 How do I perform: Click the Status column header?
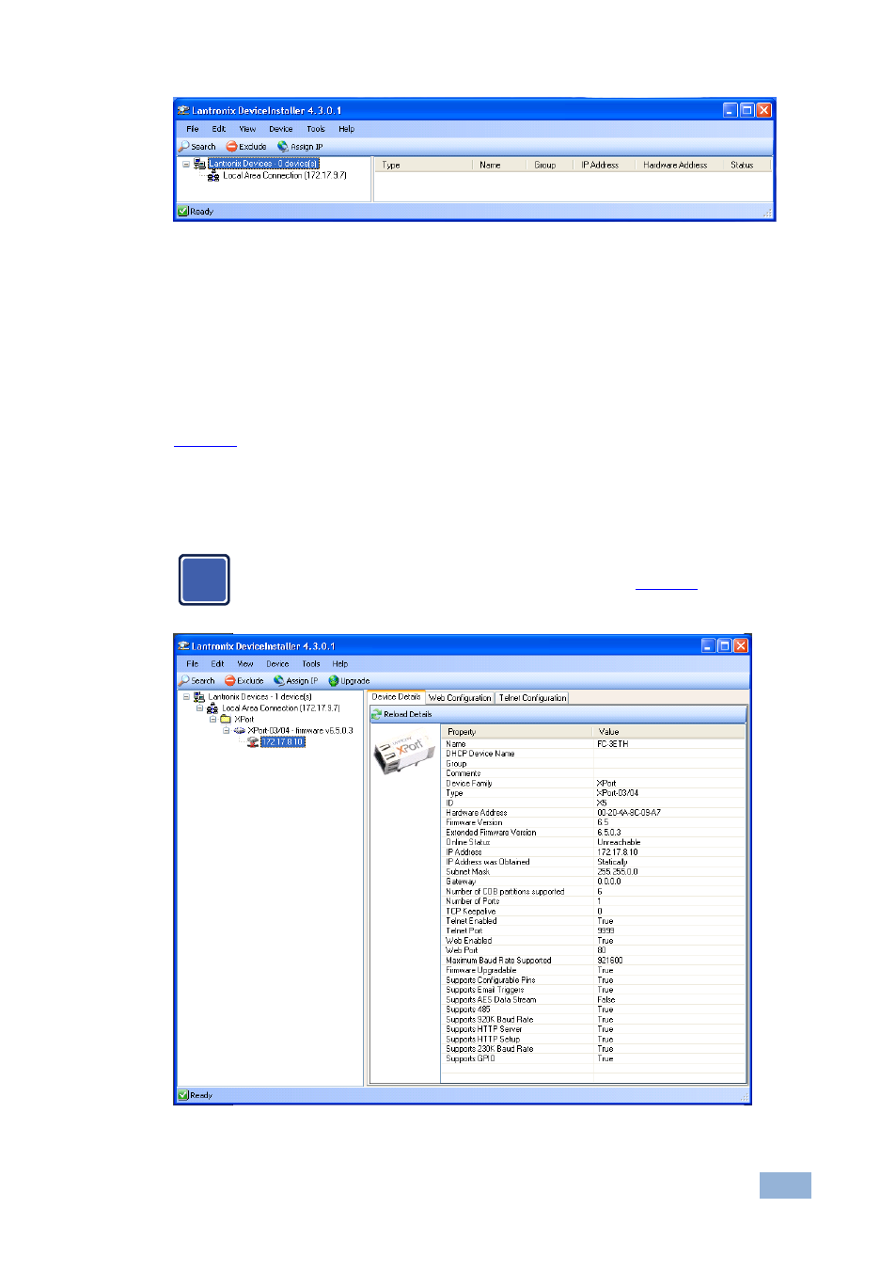pyautogui.click(x=742, y=166)
